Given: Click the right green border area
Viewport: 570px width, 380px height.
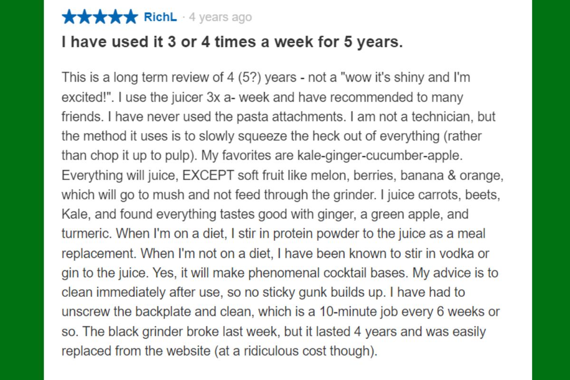Looking at the screenshot, I should pyautogui.click(x=551, y=190).
